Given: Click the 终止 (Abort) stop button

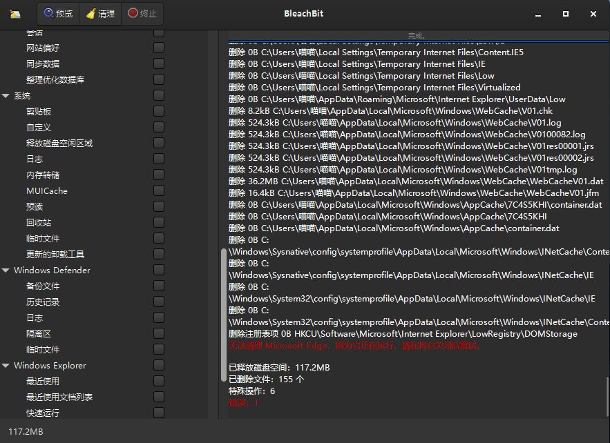Looking at the screenshot, I should 142,14.
